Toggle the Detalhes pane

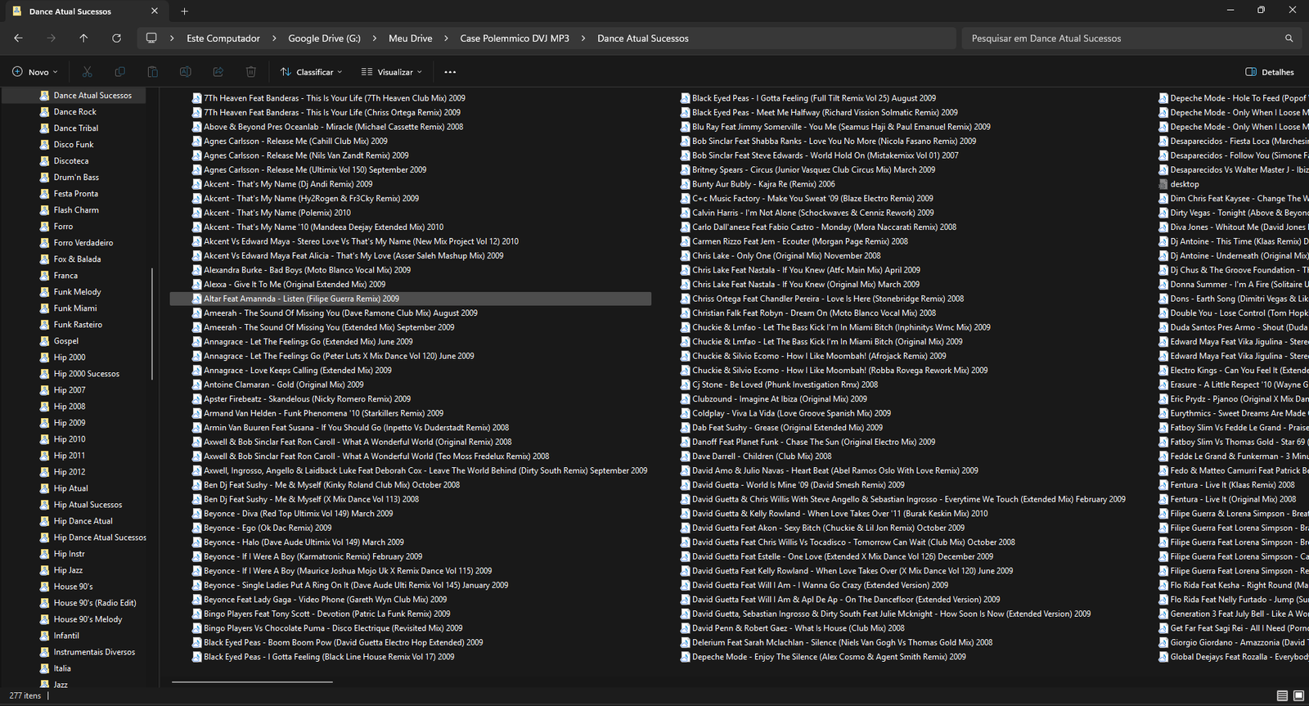(x=1270, y=72)
